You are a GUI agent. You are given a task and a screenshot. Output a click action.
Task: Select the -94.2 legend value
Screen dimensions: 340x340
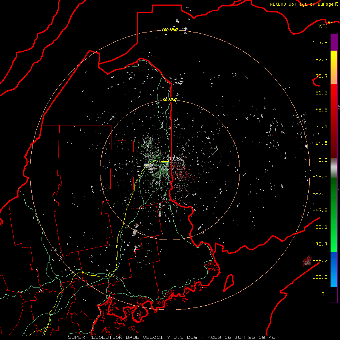(320, 261)
